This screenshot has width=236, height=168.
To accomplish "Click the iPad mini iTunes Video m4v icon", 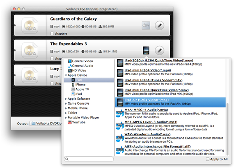I will (x=120, y=83).
